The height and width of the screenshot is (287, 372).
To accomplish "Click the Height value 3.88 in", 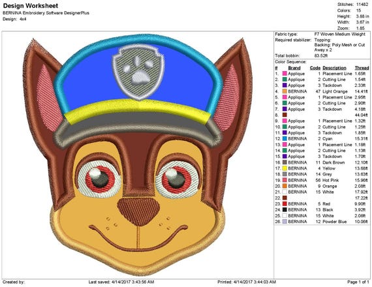I will coord(362,16).
